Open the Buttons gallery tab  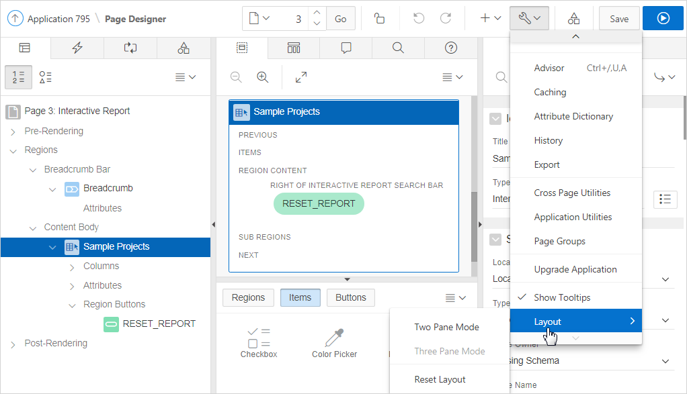click(350, 298)
